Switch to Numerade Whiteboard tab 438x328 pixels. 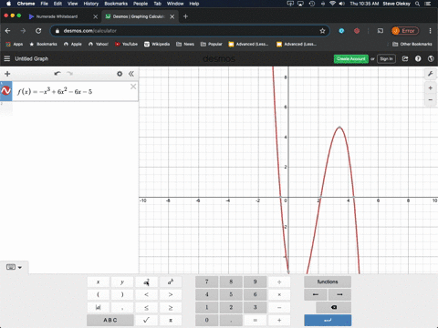(x=57, y=16)
